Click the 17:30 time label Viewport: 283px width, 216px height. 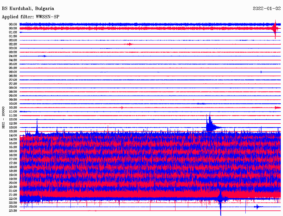13,163
